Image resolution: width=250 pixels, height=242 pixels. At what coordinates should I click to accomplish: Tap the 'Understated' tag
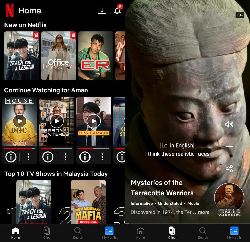point(170,203)
